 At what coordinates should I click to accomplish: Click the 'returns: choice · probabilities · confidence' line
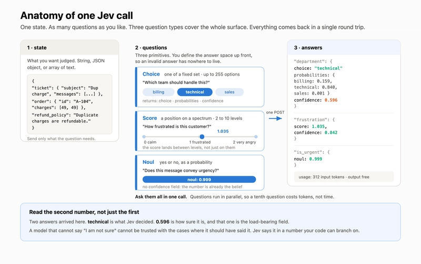(183, 101)
